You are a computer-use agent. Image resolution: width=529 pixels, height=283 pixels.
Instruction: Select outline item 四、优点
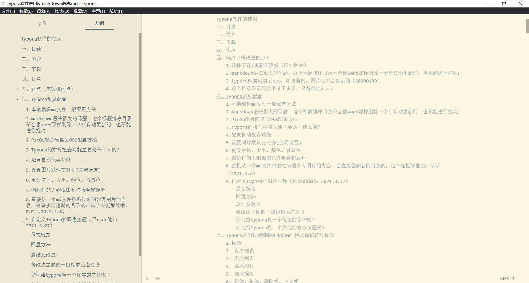pos(31,79)
